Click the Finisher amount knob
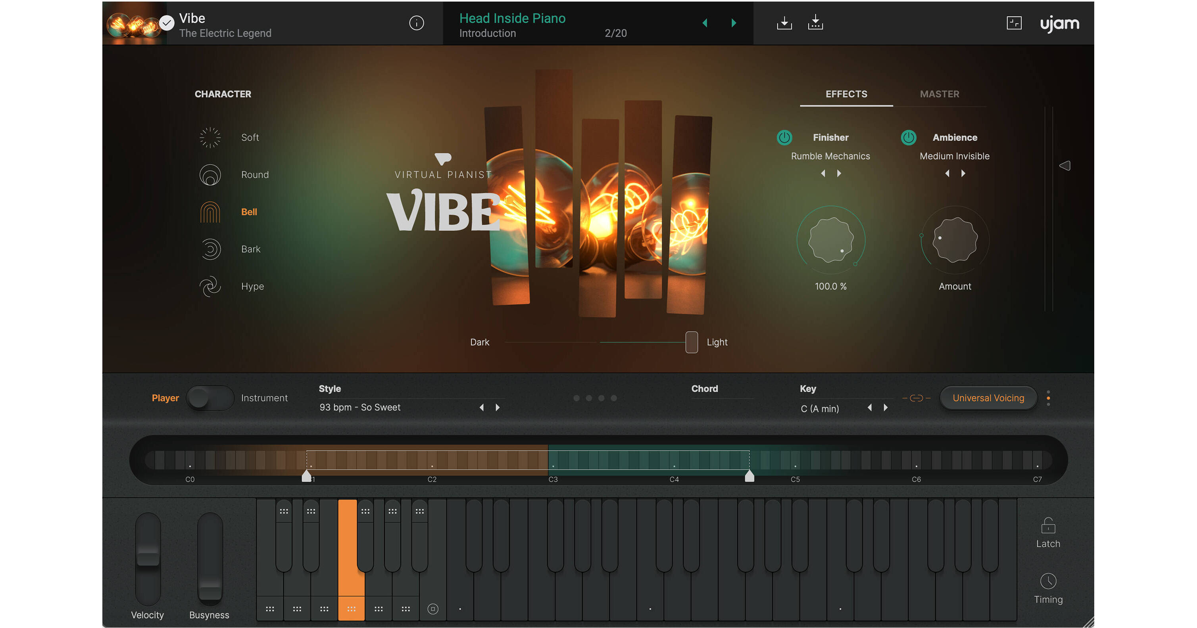1197x628 pixels. coord(831,240)
